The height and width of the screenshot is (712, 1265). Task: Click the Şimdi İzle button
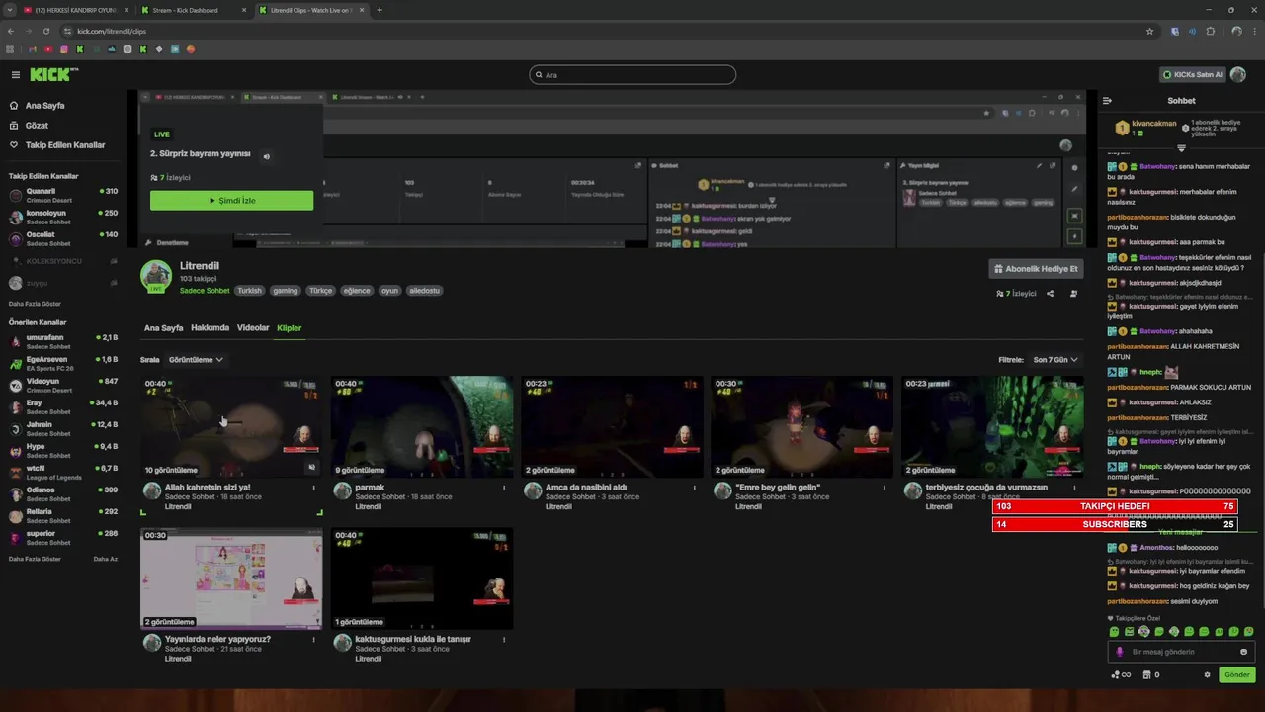[x=231, y=201]
